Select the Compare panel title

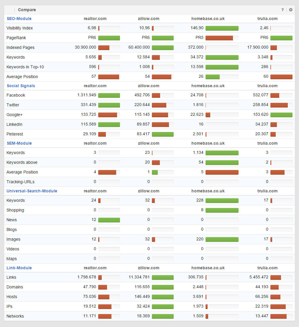click(x=27, y=10)
